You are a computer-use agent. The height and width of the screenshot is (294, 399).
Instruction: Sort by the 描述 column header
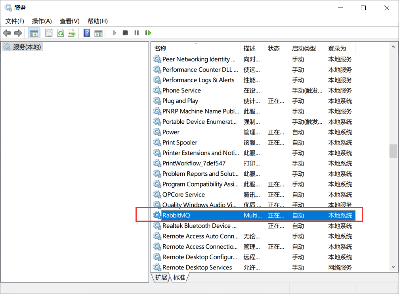[x=253, y=48]
